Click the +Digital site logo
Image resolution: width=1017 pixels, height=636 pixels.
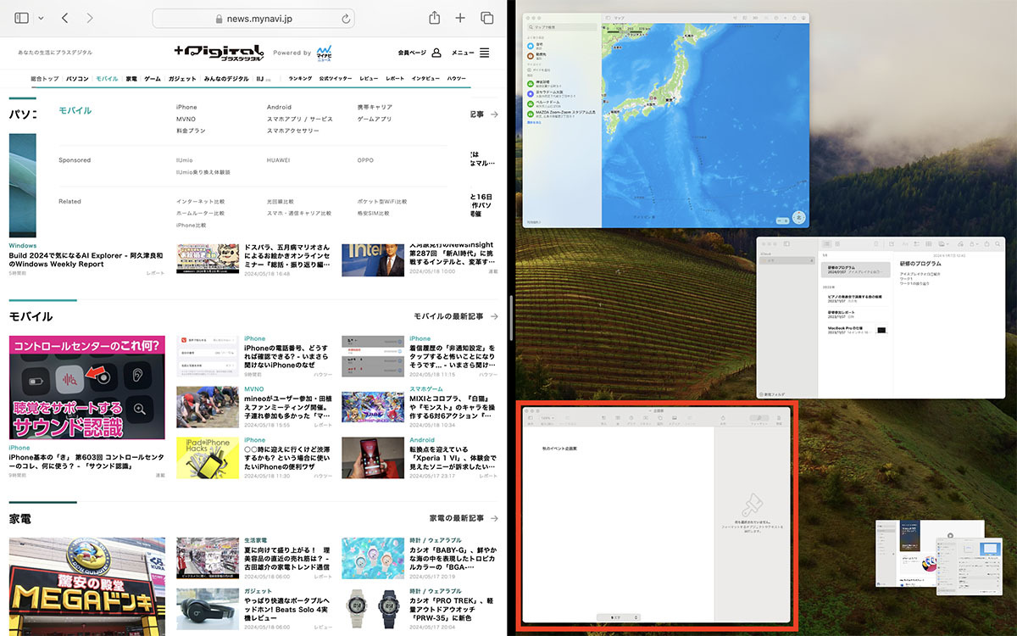[220, 53]
